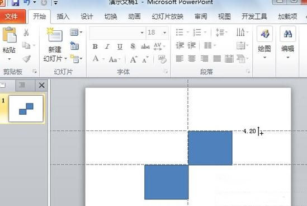Open the 文件 menu button
This screenshot has height=206, width=307.
pyautogui.click(x=12, y=16)
